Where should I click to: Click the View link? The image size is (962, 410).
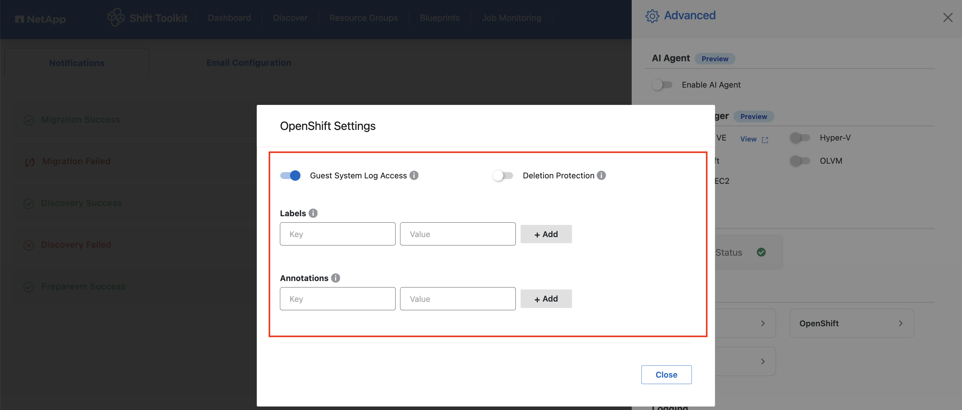point(748,139)
